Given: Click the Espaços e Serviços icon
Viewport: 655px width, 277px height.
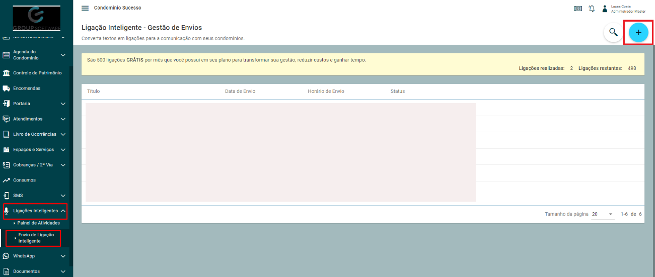Looking at the screenshot, I should [x=7, y=150].
